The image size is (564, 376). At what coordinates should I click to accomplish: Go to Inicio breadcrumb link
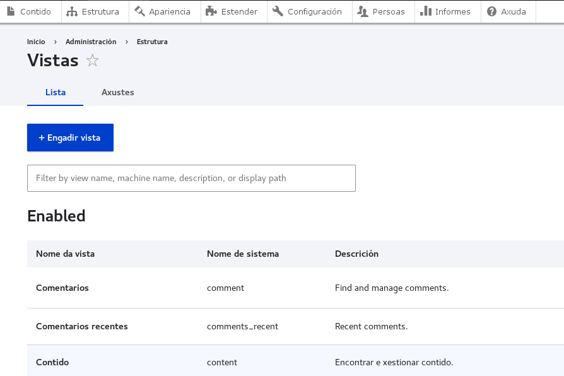[36, 42]
